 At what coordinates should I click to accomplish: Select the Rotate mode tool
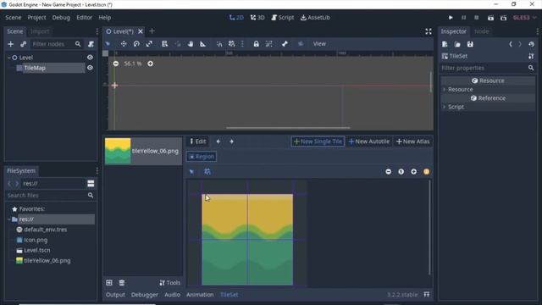(136, 44)
